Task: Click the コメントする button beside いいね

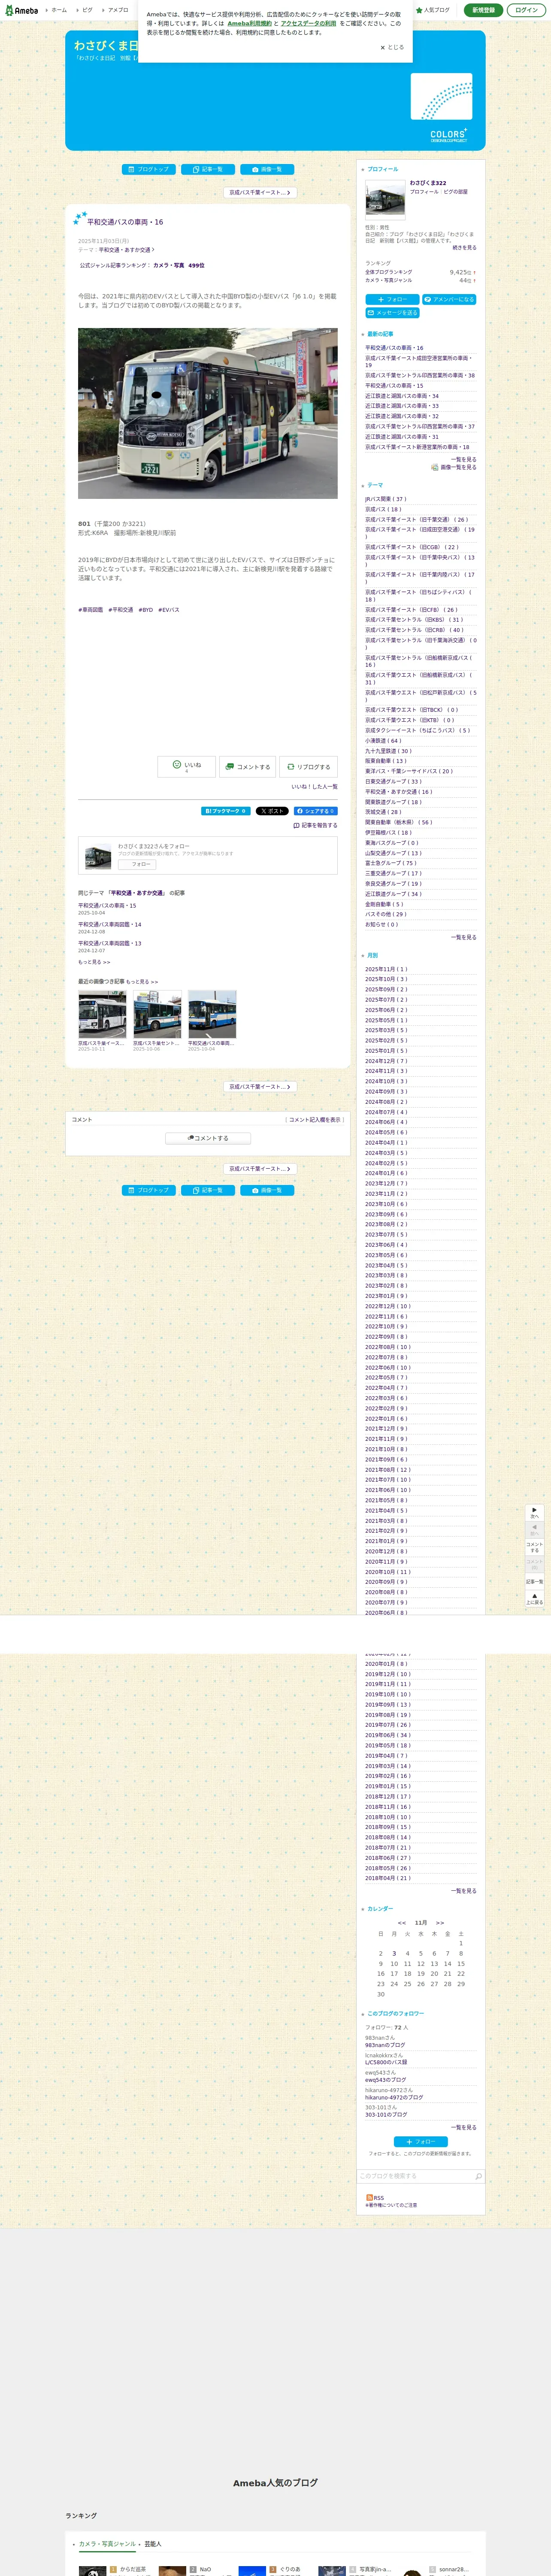Action: [247, 767]
